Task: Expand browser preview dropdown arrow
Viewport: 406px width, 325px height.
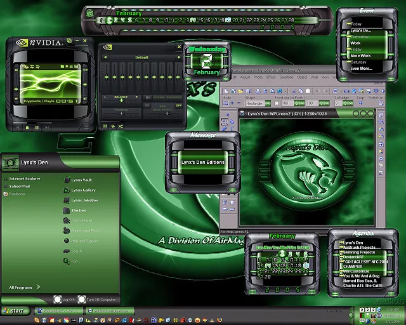Action: (x=285, y=91)
